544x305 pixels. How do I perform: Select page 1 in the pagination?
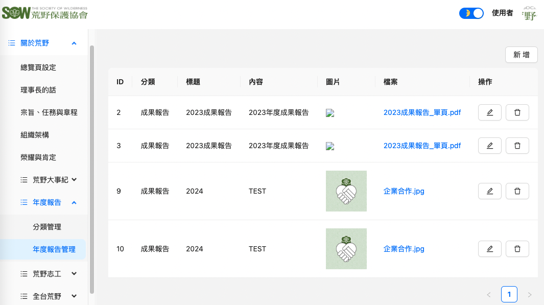pos(509,294)
